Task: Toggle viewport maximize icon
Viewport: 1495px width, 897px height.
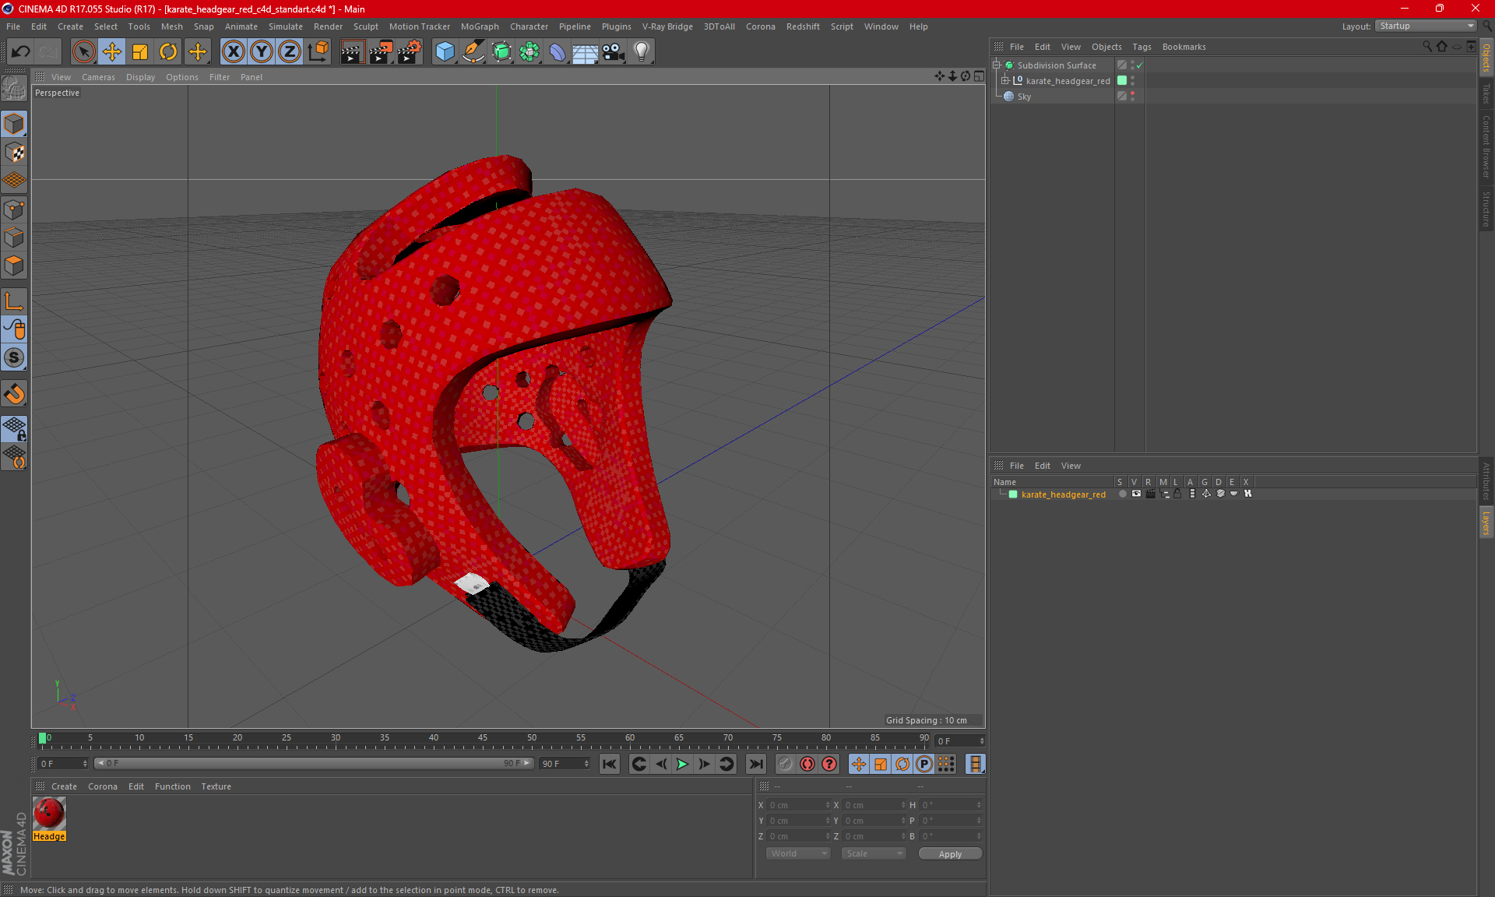Action: point(979,76)
